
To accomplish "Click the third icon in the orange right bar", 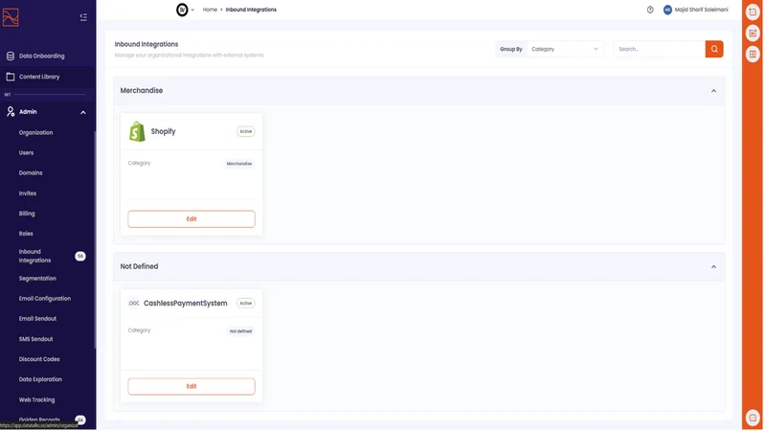I will [x=753, y=55].
